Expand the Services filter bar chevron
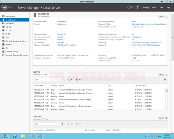Screen dimensions: 174x139 pyautogui.click(x=165, y=124)
